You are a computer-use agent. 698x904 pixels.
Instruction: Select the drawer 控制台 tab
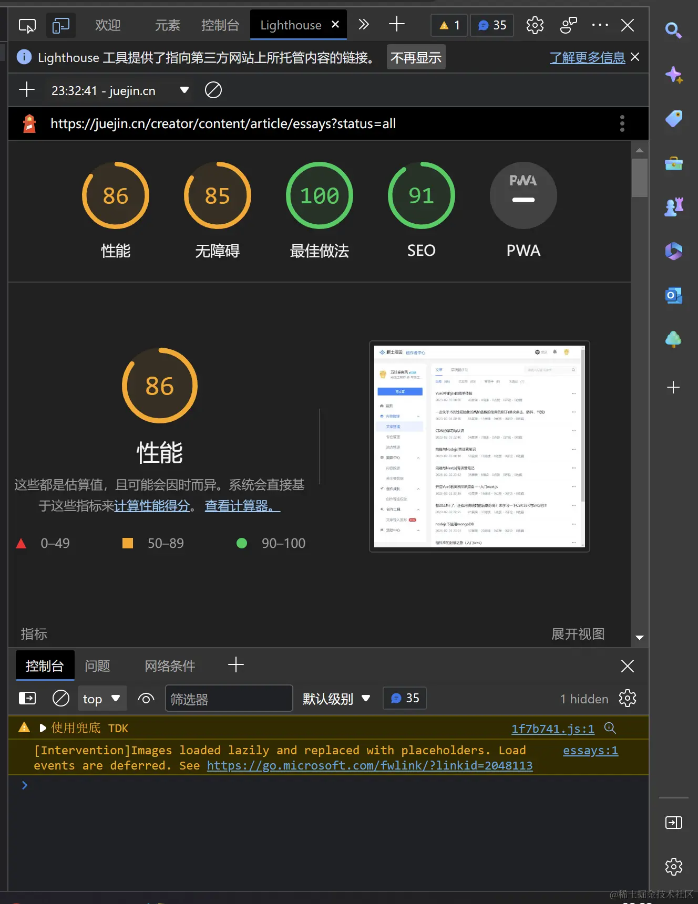[45, 666]
